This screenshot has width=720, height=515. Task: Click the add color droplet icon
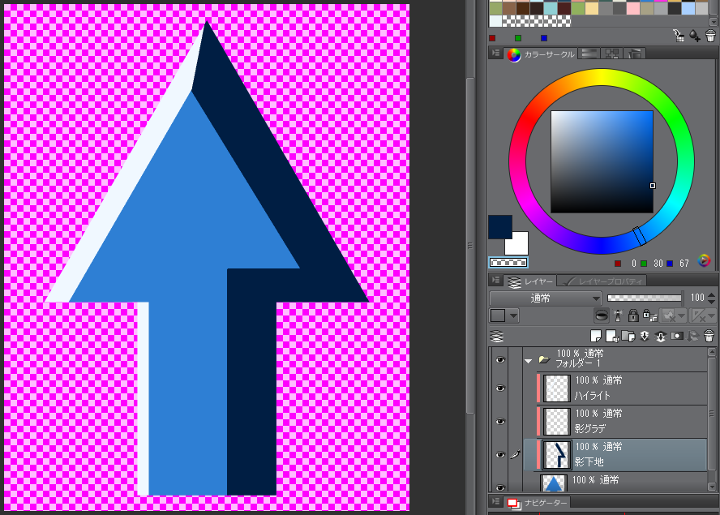[x=695, y=36]
